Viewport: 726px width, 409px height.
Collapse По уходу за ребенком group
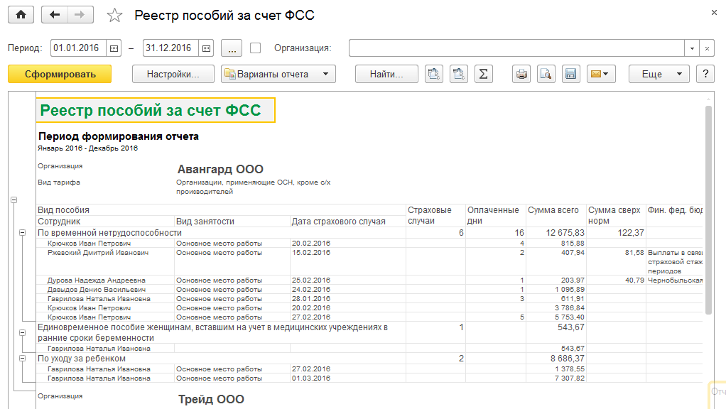pyautogui.click(x=22, y=358)
